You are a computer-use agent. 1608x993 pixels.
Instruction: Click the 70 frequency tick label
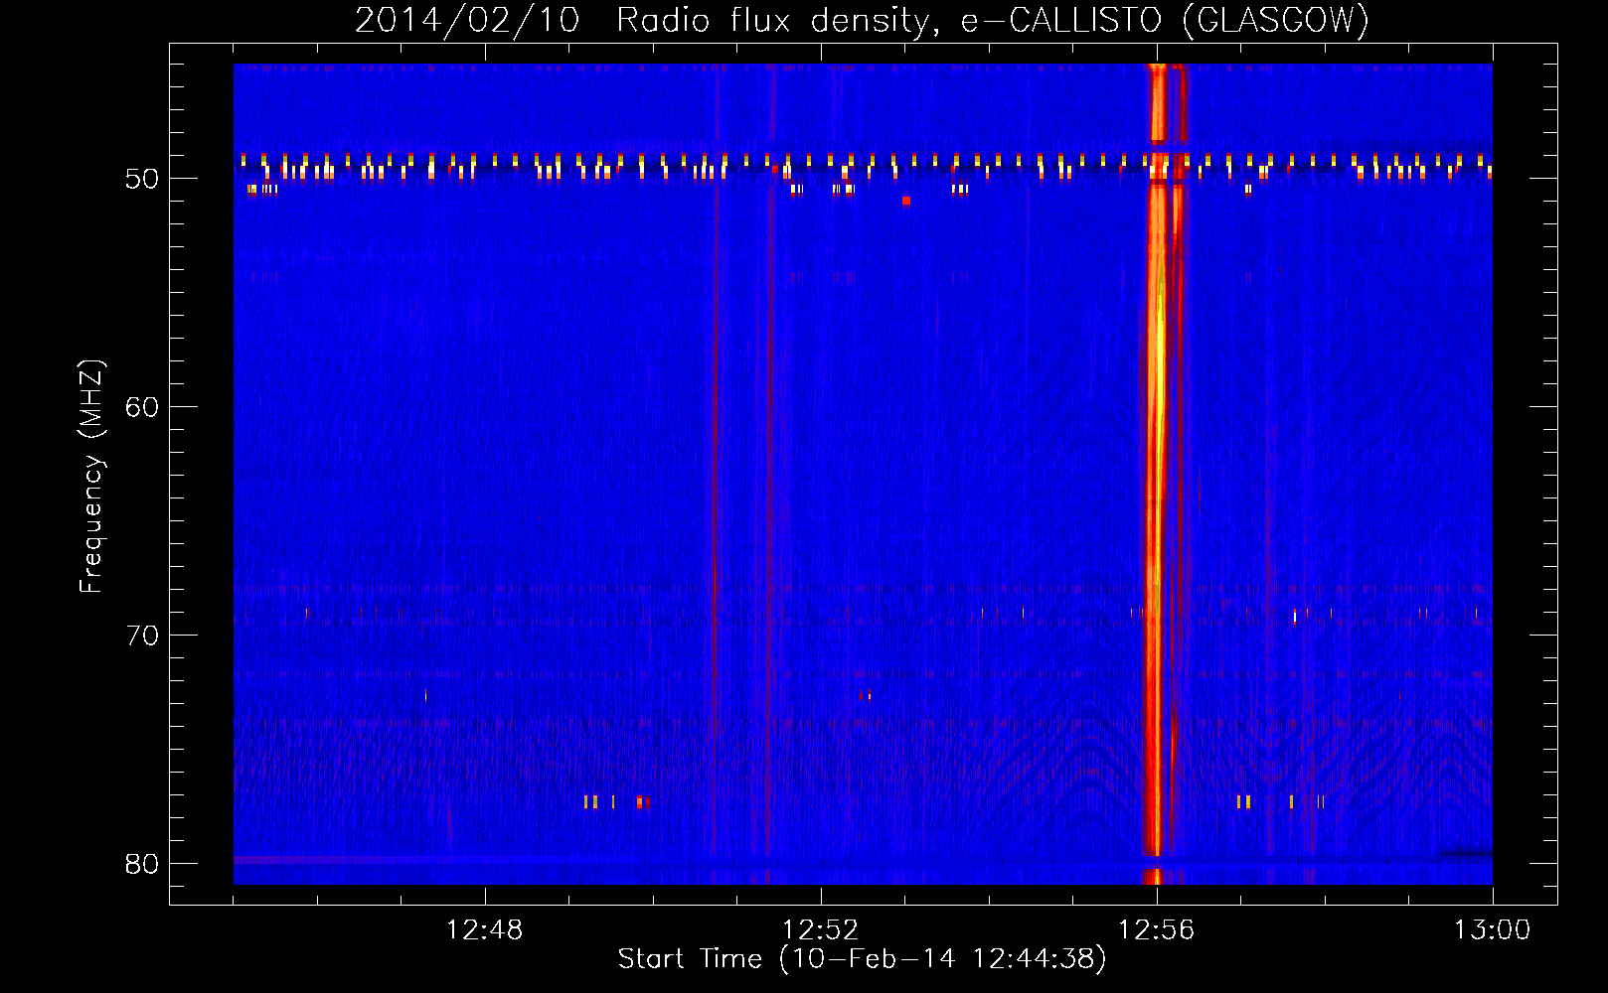click(143, 636)
